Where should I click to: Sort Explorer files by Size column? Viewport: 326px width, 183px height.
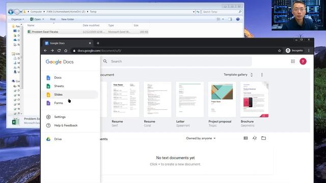tap(136, 25)
